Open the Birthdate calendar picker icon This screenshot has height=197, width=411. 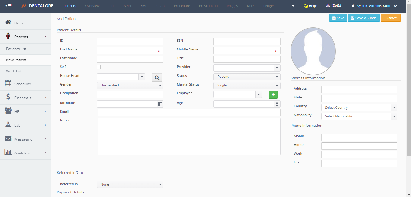(160, 104)
